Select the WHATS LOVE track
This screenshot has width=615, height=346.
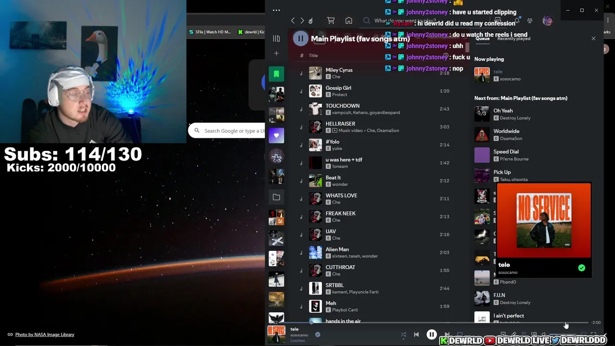(341, 196)
